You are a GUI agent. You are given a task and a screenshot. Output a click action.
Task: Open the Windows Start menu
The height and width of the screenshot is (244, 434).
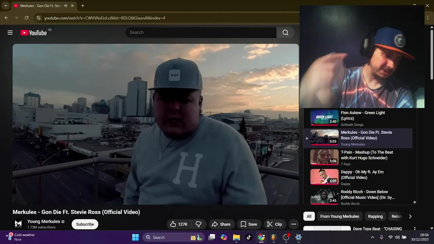click(x=135, y=237)
